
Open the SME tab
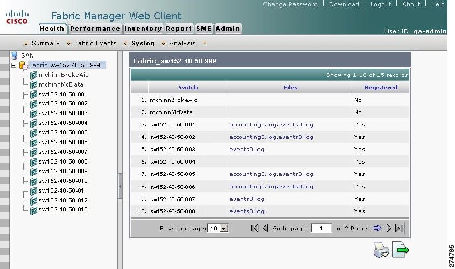click(x=204, y=29)
